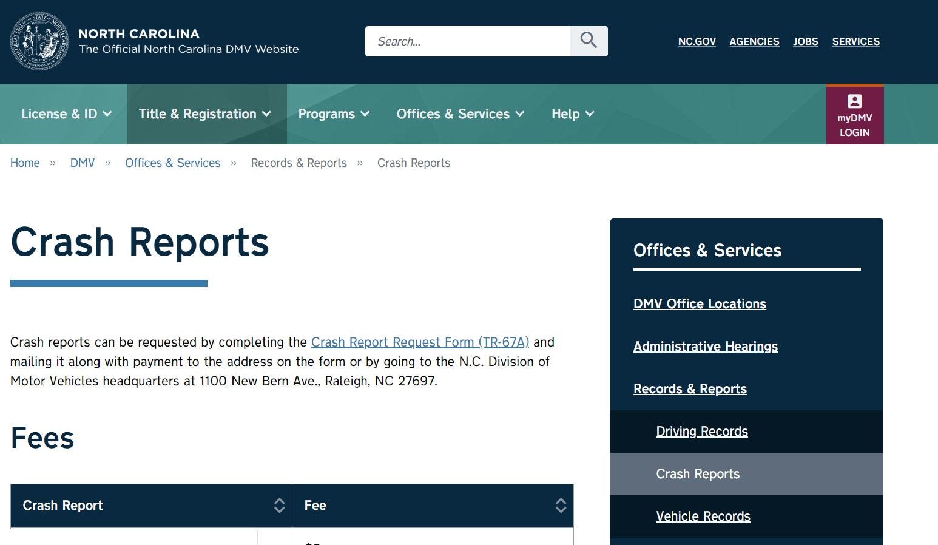The image size is (938, 545).
Task: Open Vehicle Records sidebar link
Action: [x=703, y=516]
